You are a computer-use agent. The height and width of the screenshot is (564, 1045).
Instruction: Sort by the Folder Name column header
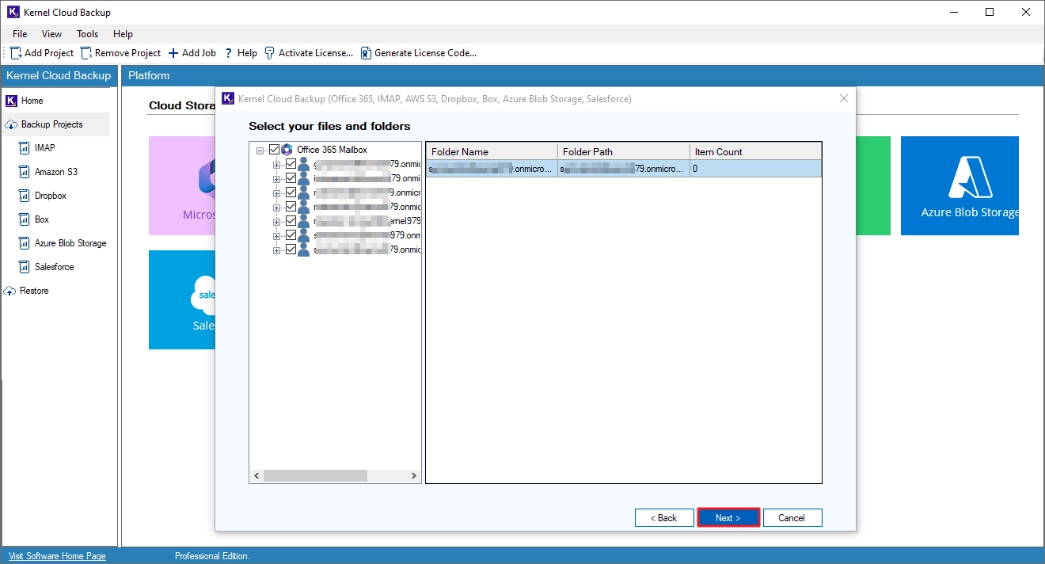(492, 151)
